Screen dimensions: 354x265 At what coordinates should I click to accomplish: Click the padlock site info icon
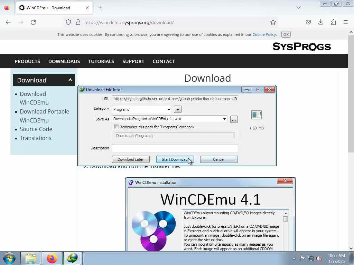tap(78, 22)
